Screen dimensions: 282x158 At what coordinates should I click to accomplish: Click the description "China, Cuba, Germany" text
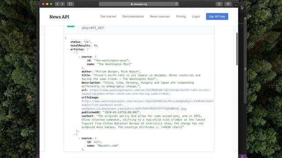(138, 85)
